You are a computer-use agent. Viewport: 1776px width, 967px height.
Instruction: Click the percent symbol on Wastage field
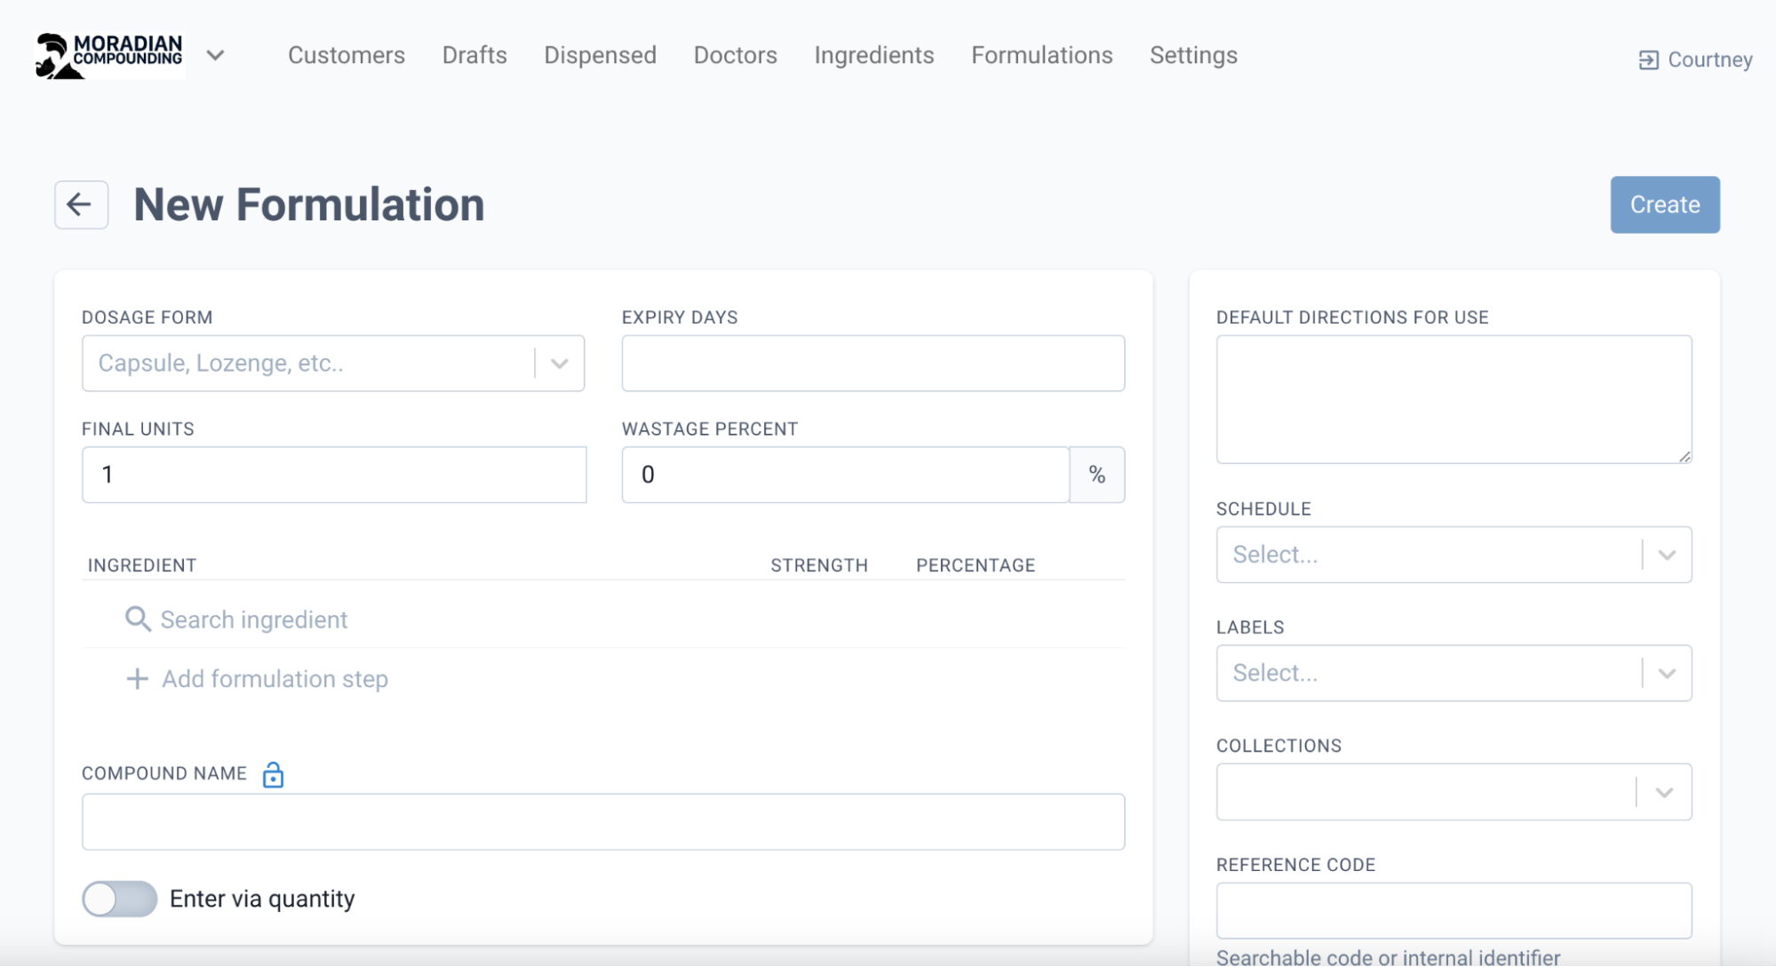1096,475
